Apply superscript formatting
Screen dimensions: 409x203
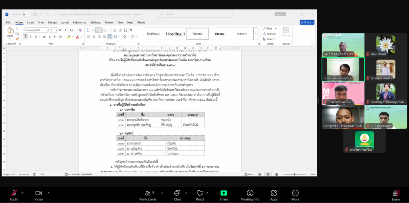pyautogui.click(x=55, y=37)
